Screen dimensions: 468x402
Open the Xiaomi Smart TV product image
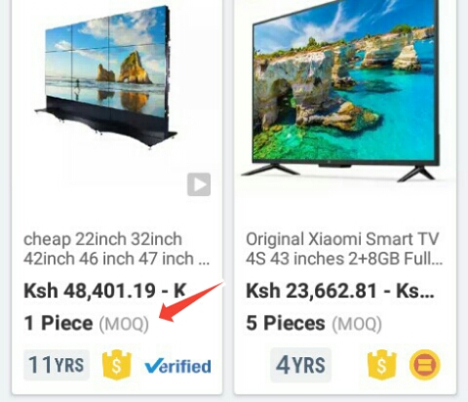[345, 91]
